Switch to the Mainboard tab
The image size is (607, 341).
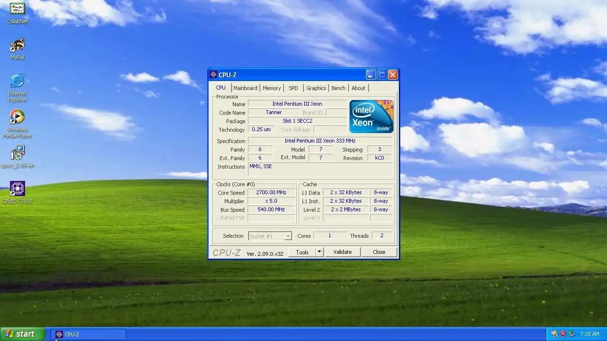[245, 88]
